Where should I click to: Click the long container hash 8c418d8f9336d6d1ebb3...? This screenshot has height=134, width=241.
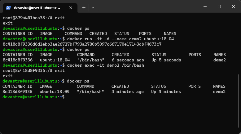click(x=82, y=44)
